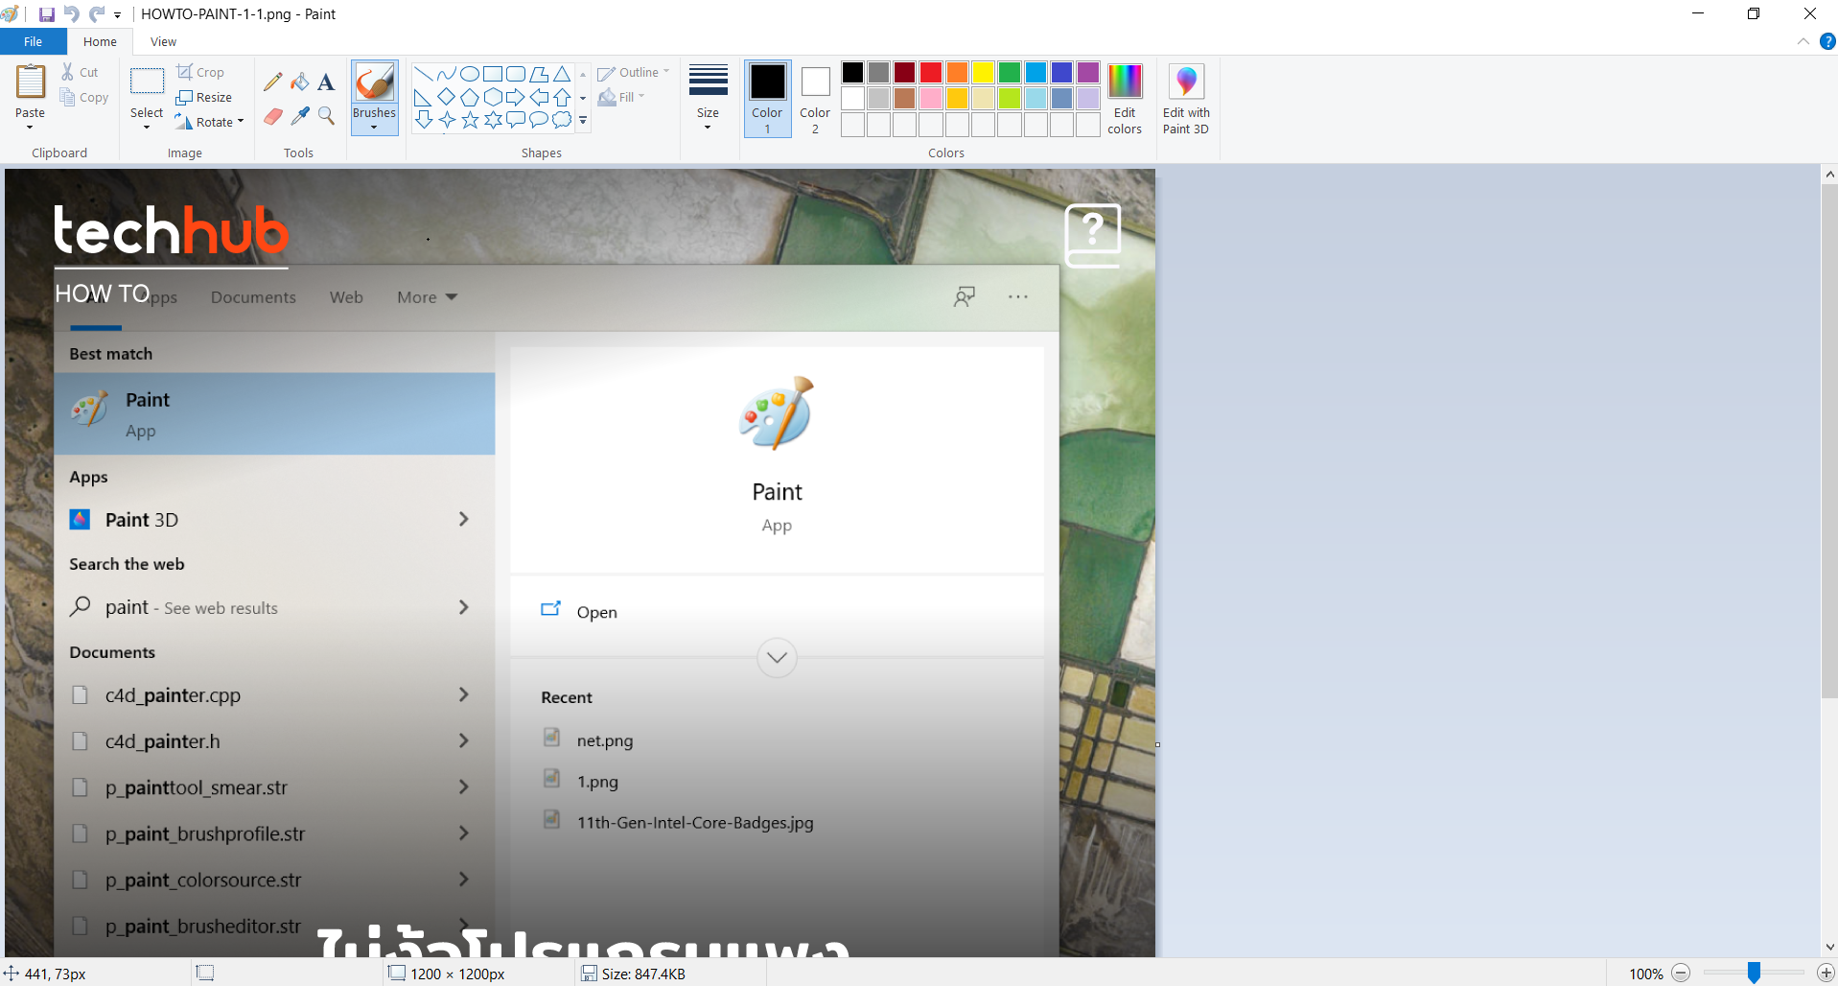This screenshot has width=1838, height=986.
Task: Expand the Rotate dropdown
Action: tap(241, 122)
